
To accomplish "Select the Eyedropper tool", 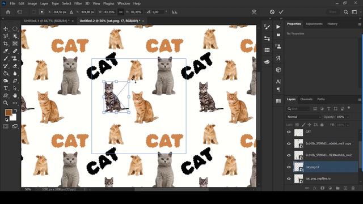I will point(6,51).
